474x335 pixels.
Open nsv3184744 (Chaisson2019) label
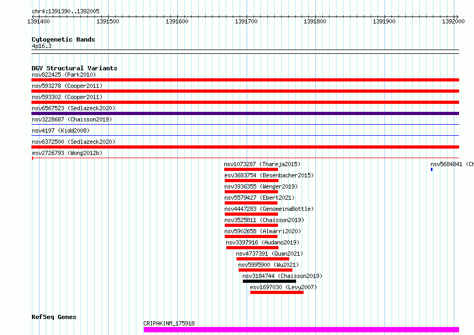(x=282, y=276)
